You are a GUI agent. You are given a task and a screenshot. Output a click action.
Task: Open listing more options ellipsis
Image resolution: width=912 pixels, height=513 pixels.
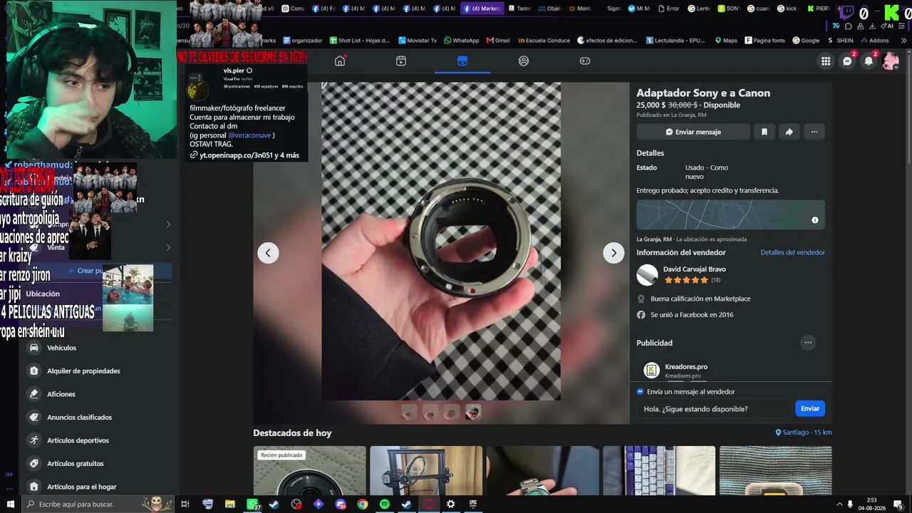(x=814, y=132)
